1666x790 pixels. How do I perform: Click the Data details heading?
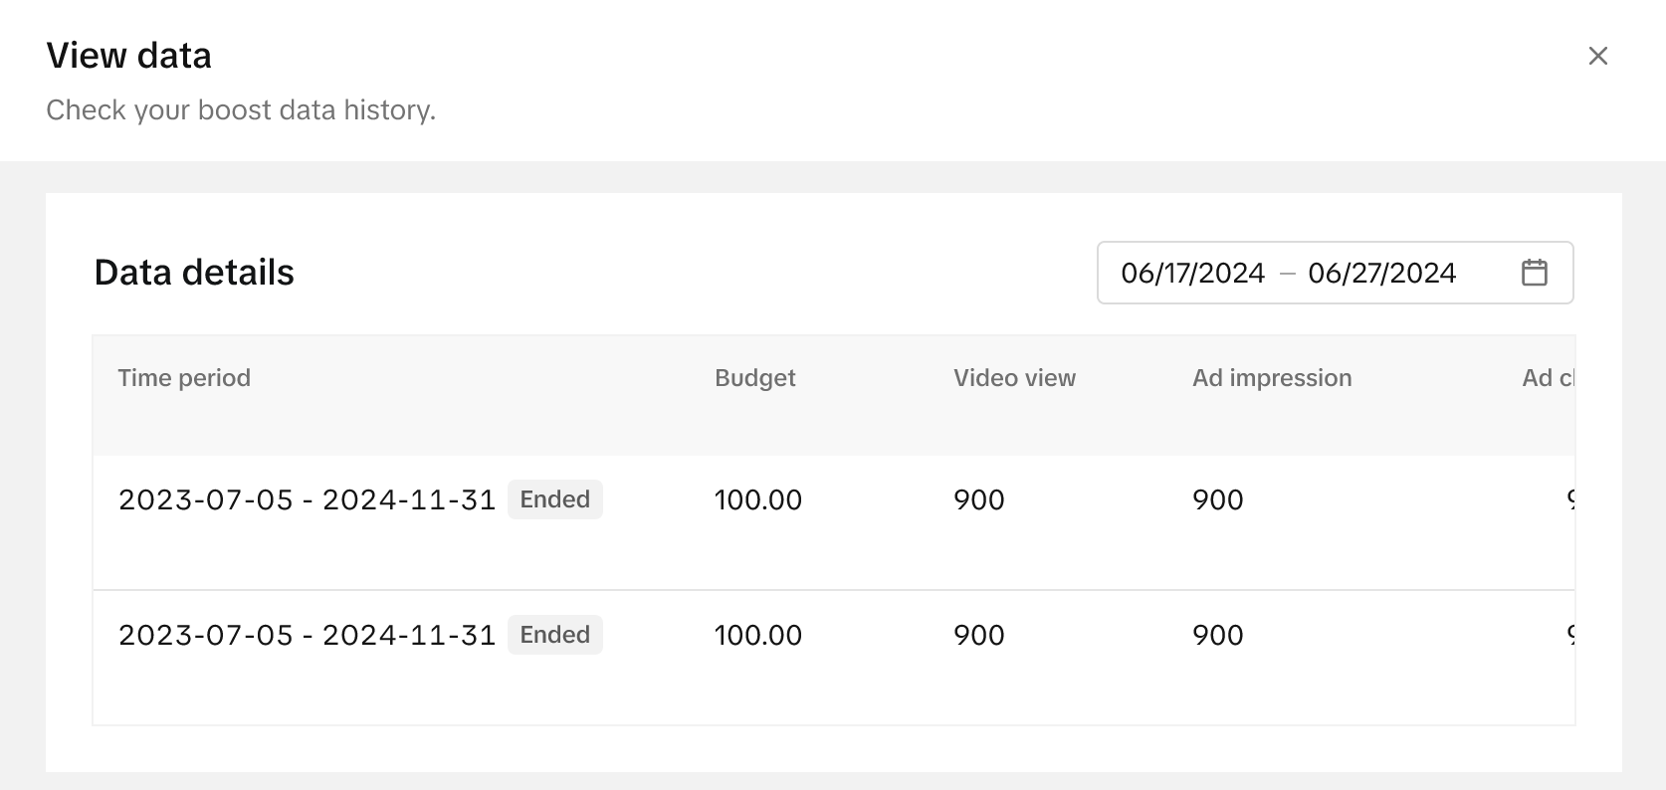pos(194,273)
